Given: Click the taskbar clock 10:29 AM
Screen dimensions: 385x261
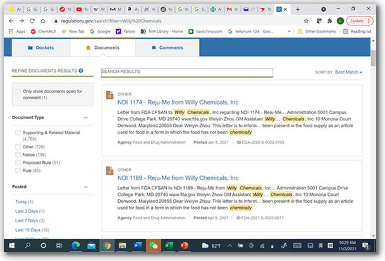Looking at the screenshot, I should (347, 246).
